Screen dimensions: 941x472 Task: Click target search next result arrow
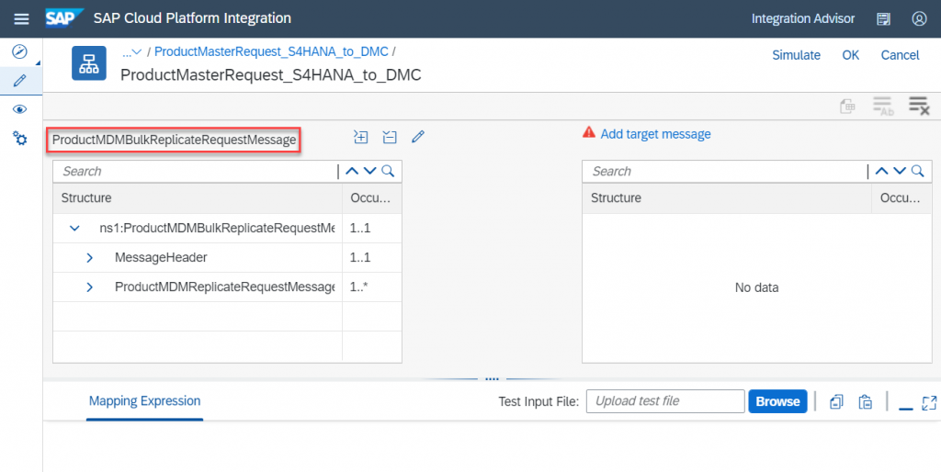coord(900,172)
